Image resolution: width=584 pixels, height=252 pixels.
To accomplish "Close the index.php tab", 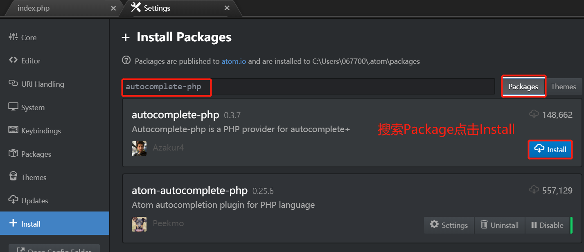I will tap(113, 8).
